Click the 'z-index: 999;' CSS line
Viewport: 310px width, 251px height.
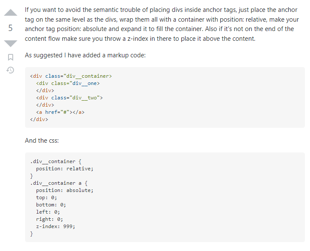click(x=56, y=226)
